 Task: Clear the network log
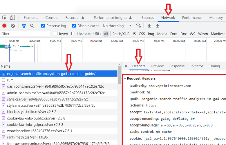(x=13, y=26)
